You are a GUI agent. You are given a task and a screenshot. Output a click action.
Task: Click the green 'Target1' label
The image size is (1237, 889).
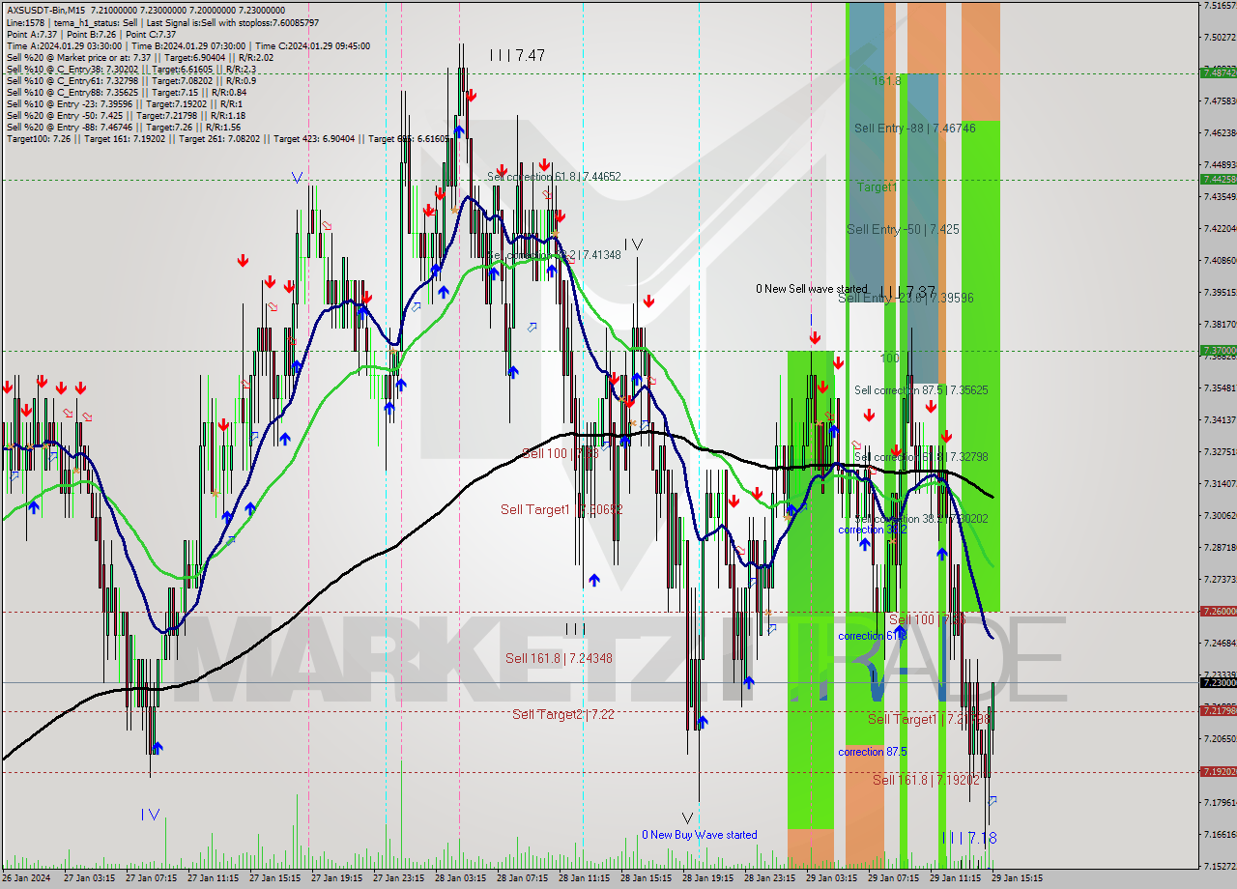tap(877, 186)
